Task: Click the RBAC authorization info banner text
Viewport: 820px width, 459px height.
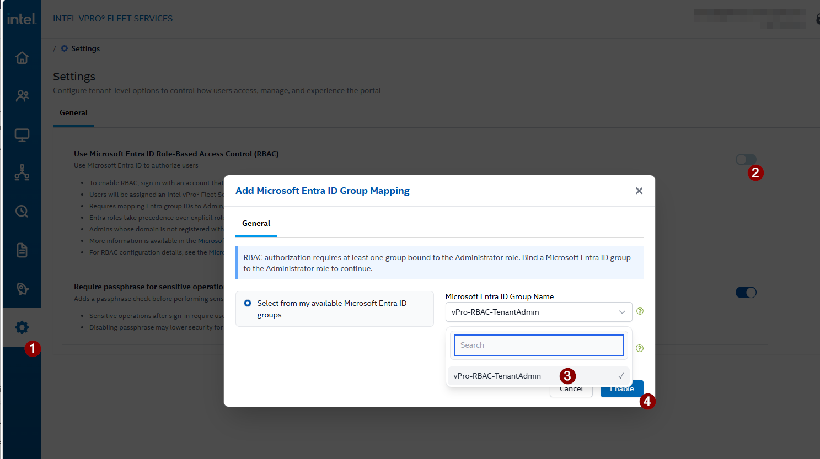Action: coord(437,263)
